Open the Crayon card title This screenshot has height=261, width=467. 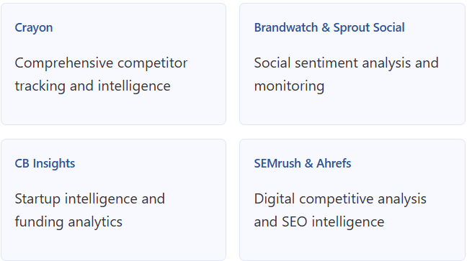coord(34,28)
